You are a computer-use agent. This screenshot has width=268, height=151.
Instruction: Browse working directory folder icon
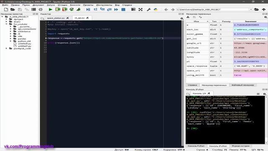pyautogui.click(x=256, y=10)
